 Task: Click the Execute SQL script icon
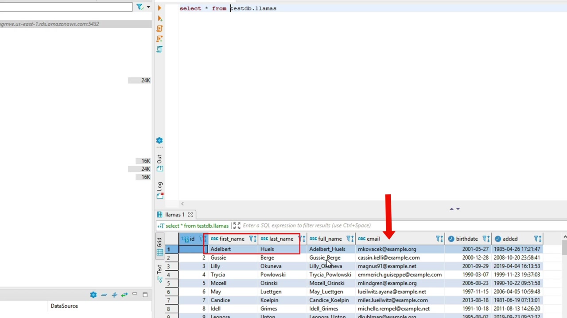159,29
